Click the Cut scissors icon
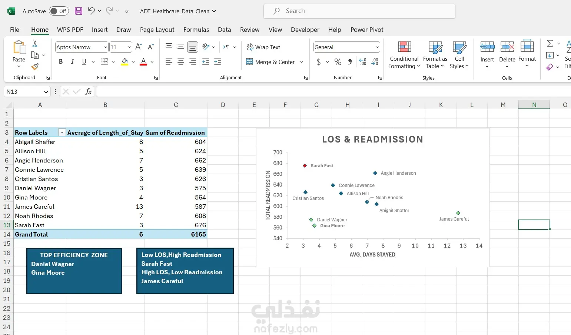 click(x=35, y=44)
